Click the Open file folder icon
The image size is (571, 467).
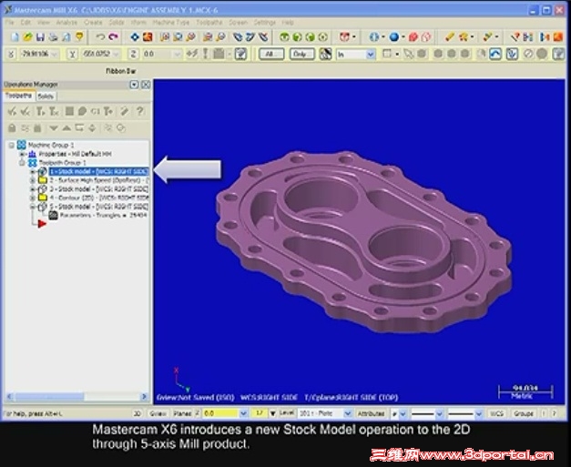pyautogui.click(x=27, y=36)
